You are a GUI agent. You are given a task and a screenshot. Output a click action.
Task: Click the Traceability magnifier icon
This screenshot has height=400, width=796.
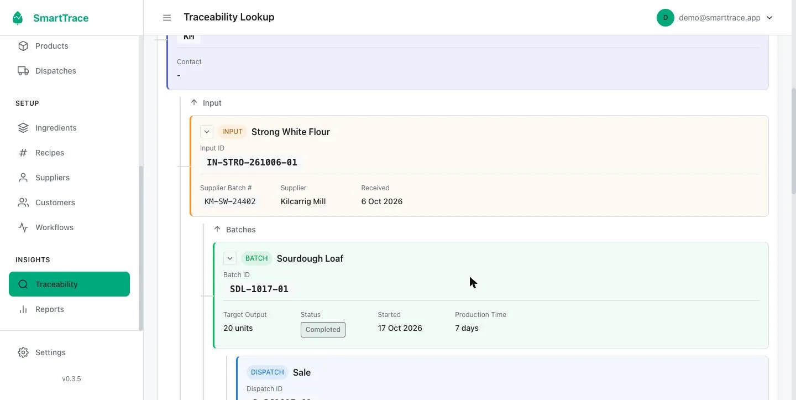(23, 284)
